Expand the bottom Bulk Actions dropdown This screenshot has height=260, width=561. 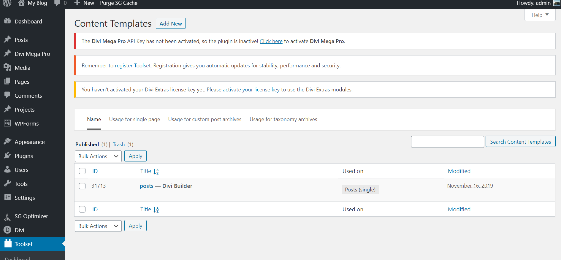[x=98, y=226]
